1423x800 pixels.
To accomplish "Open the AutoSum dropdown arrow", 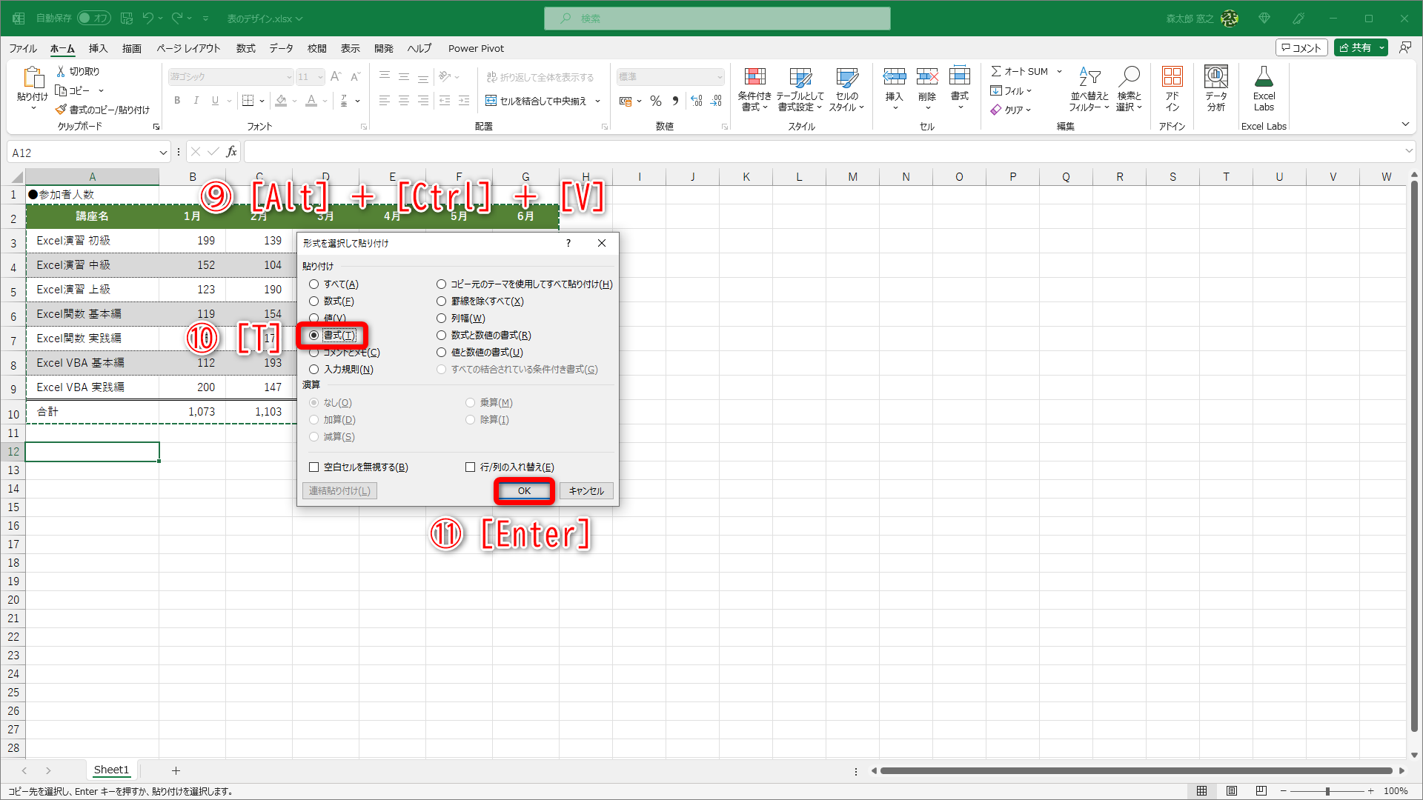I will point(1059,72).
